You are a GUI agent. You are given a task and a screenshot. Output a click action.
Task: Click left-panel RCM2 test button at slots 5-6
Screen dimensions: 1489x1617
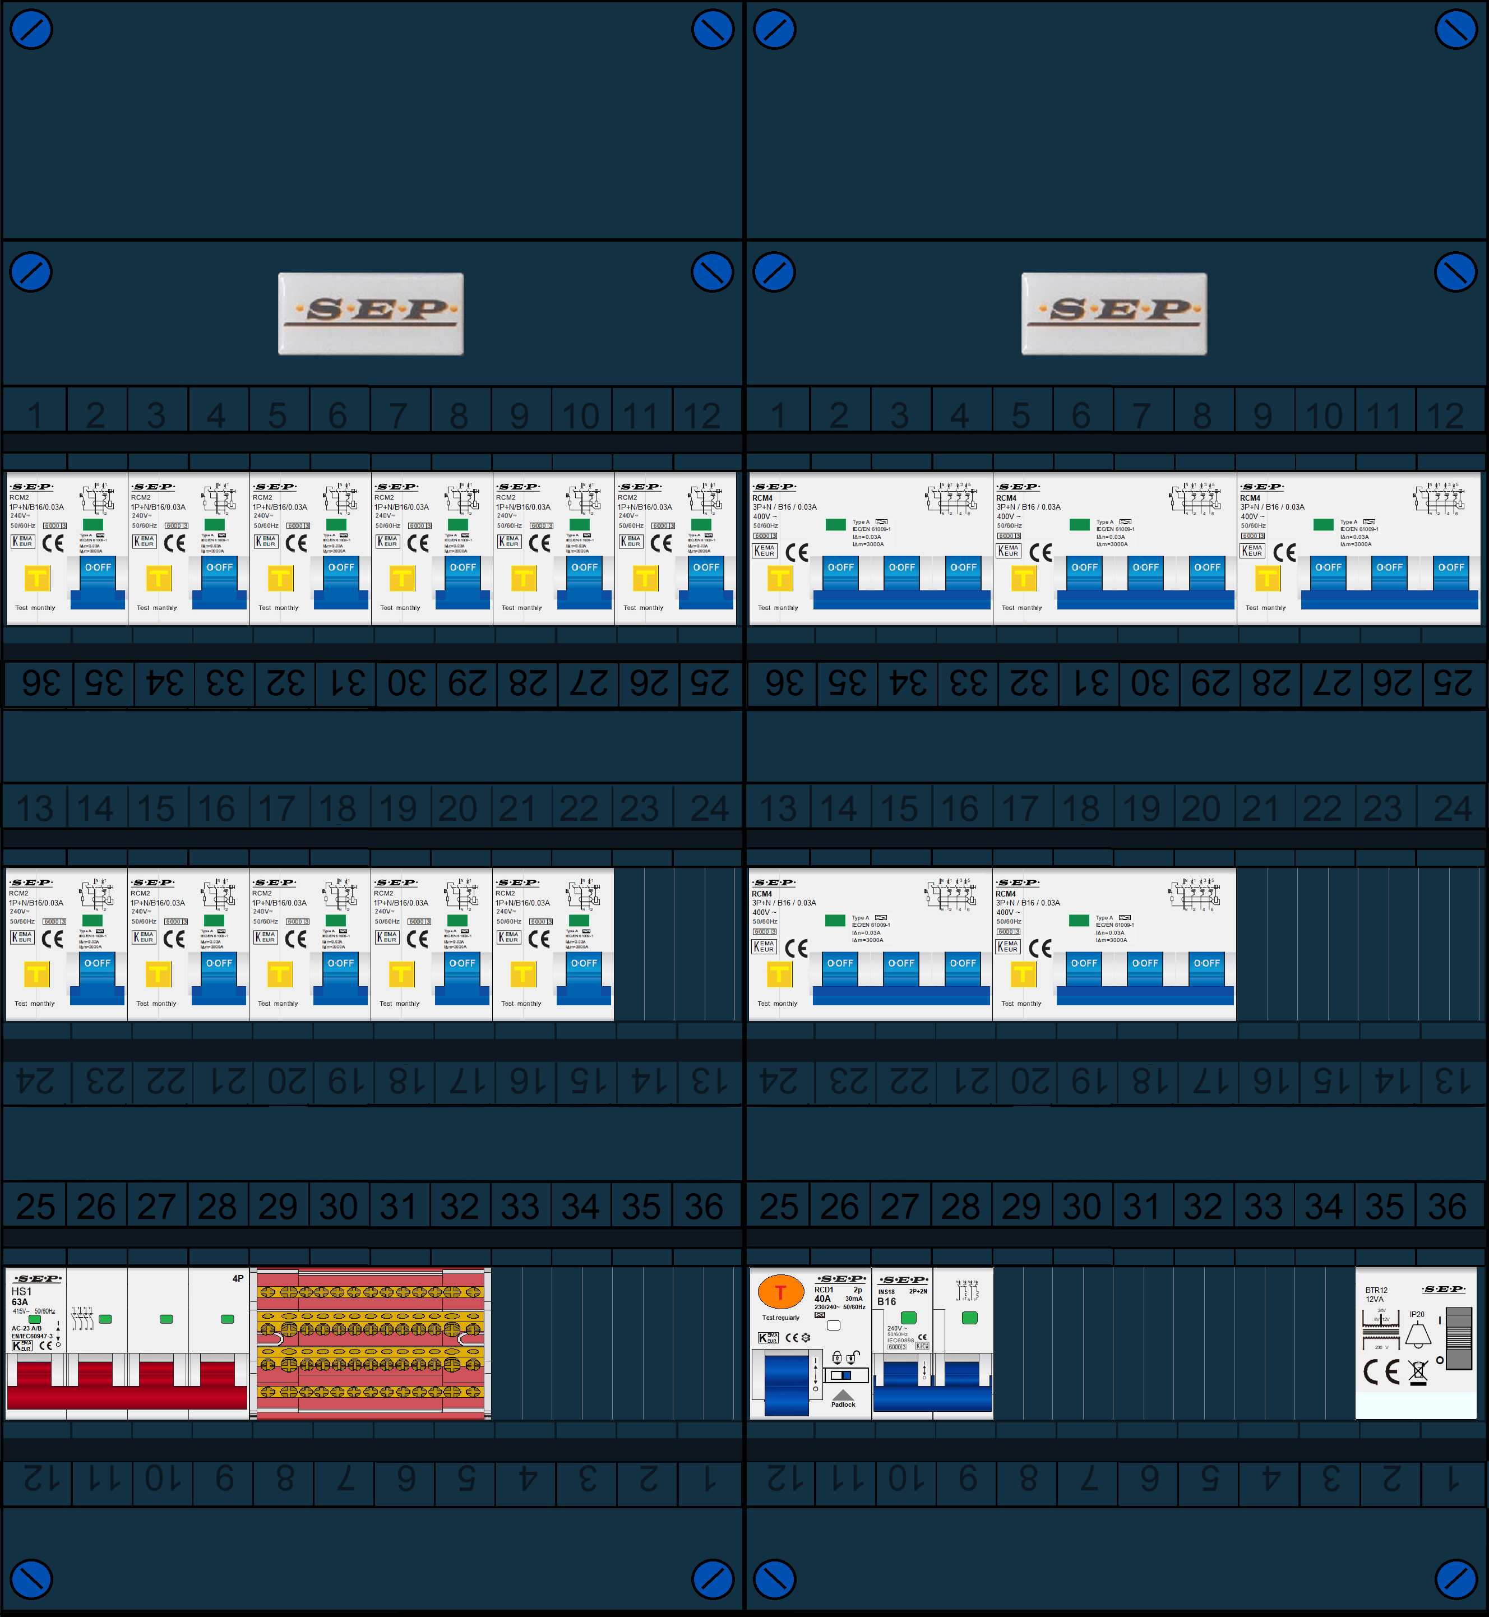(x=280, y=577)
